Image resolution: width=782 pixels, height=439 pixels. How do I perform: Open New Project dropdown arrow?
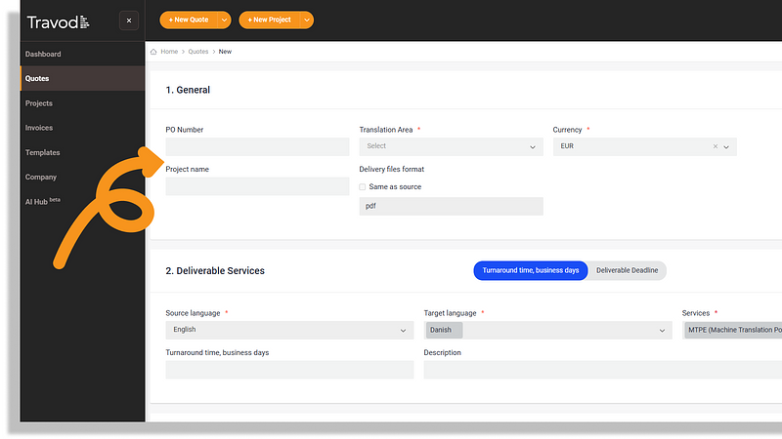tap(307, 20)
